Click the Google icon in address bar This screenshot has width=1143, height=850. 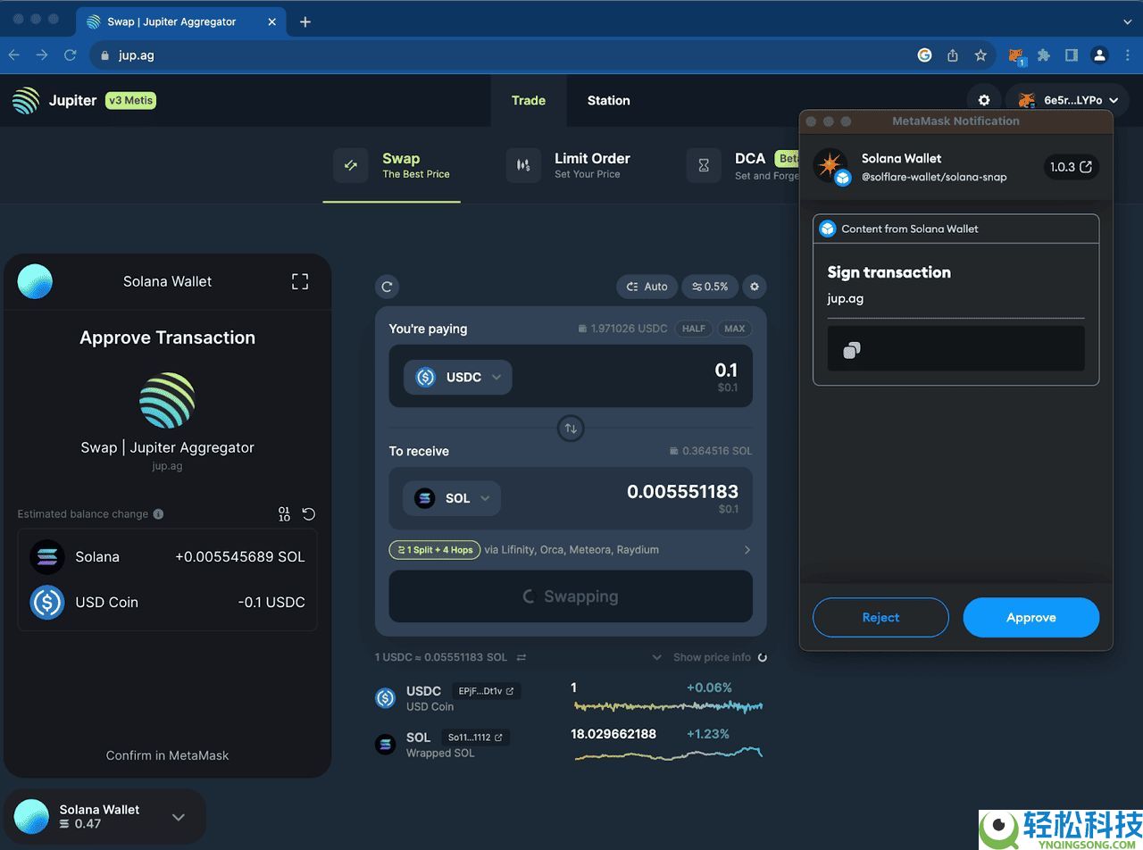click(x=925, y=55)
